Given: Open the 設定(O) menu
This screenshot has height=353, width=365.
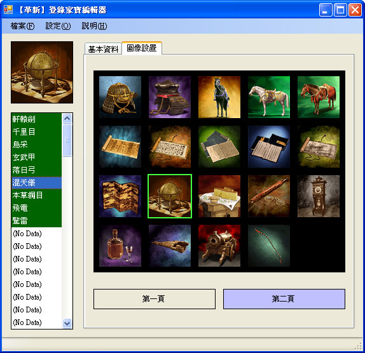Looking at the screenshot, I should point(58,26).
